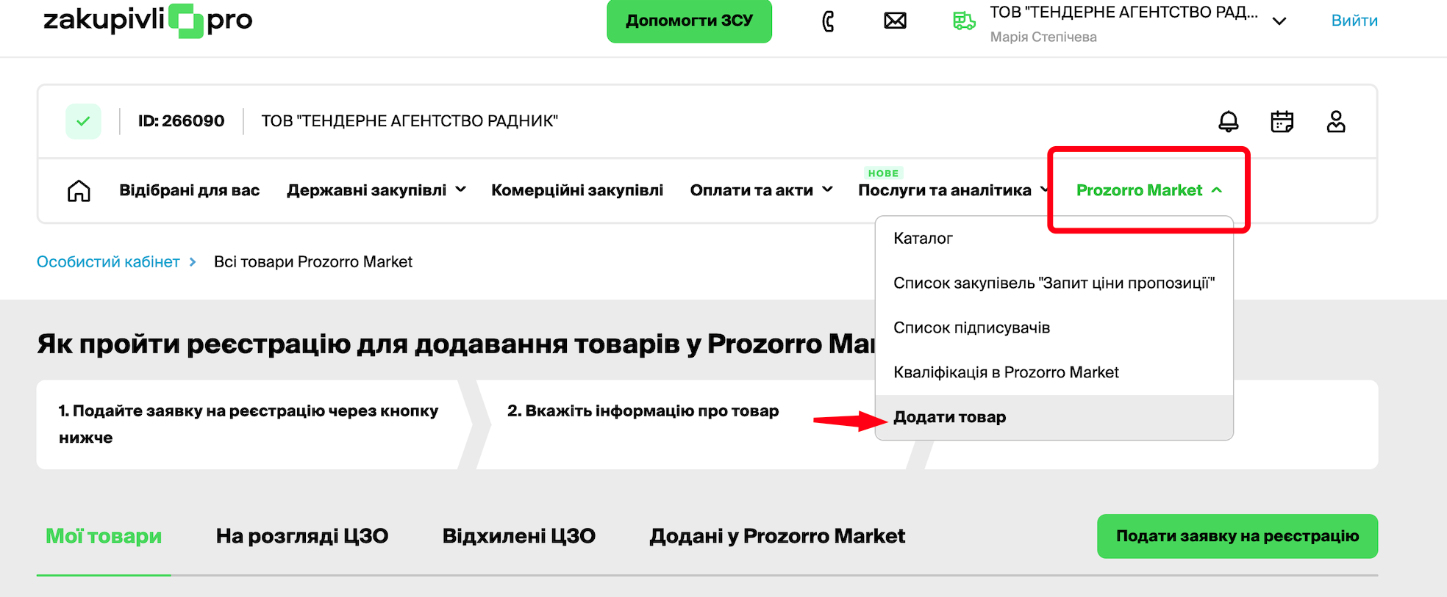1447x597 pixels.
Task: Click the zakupivli.pro logo
Action: pos(148,21)
